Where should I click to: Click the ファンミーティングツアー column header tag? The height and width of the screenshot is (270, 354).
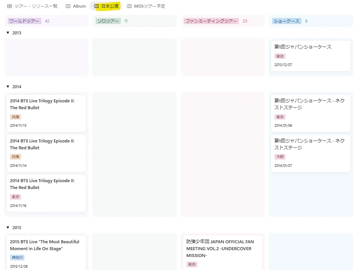(x=211, y=21)
